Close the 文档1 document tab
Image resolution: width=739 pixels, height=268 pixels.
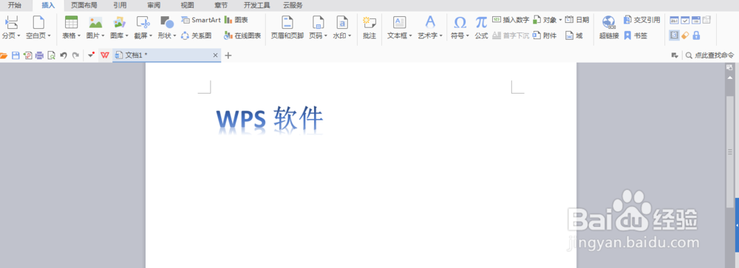[x=215, y=55]
